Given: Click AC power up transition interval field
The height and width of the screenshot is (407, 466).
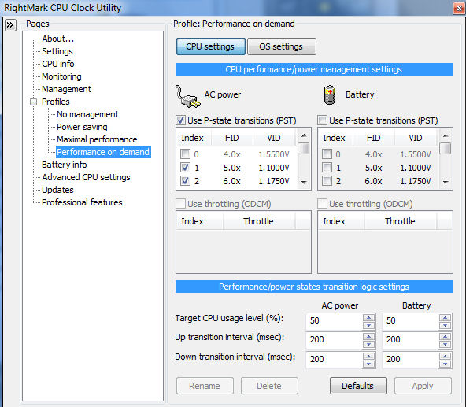Looking at the screenshot, I should coord(335,340).
